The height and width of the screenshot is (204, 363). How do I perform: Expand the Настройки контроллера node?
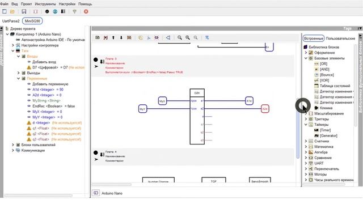[13, 45]
